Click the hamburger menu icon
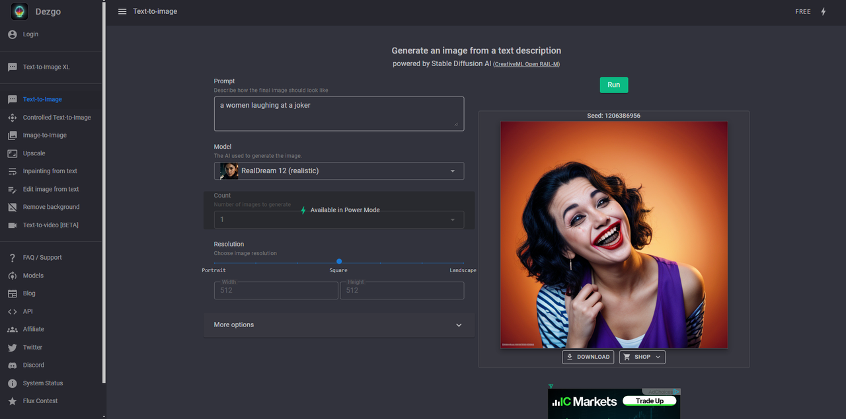 (122, 11)
